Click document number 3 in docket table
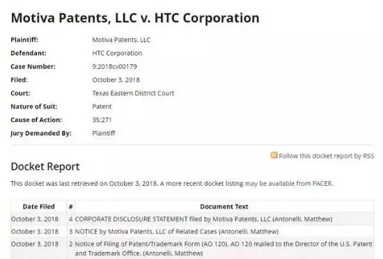This screenshot has width=383, height=259. point(71,231)
